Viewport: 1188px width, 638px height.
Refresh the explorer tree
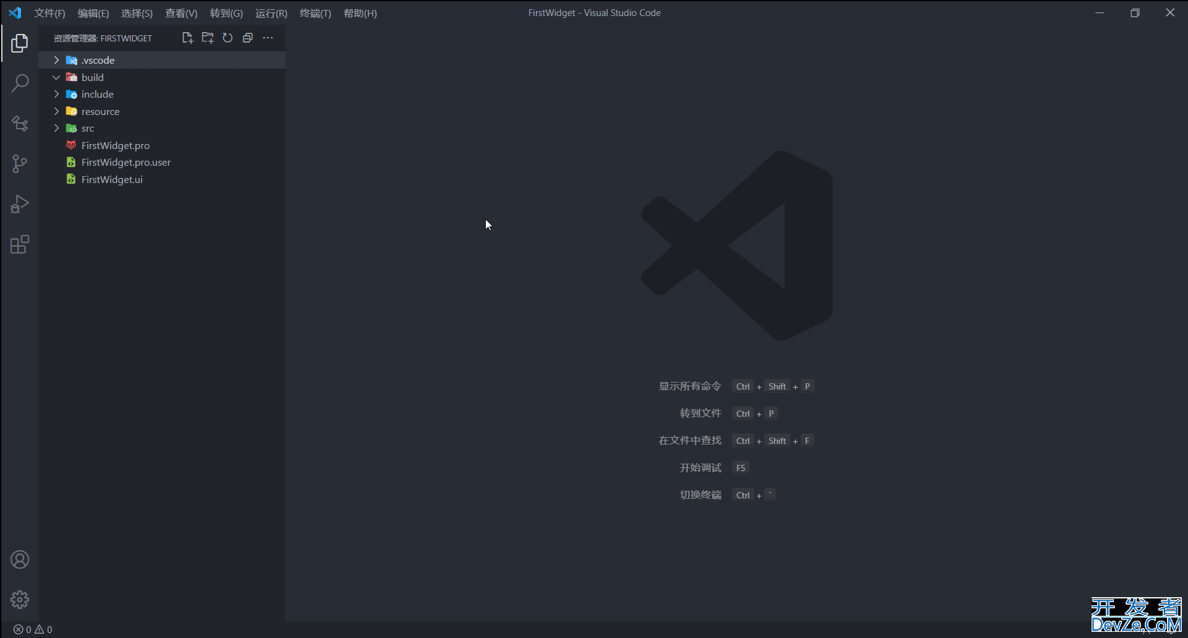point(227,38)
